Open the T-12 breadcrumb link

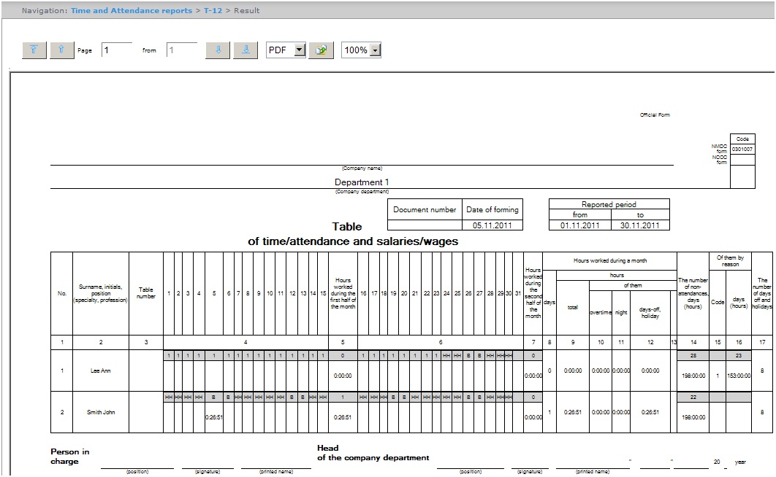213,11
